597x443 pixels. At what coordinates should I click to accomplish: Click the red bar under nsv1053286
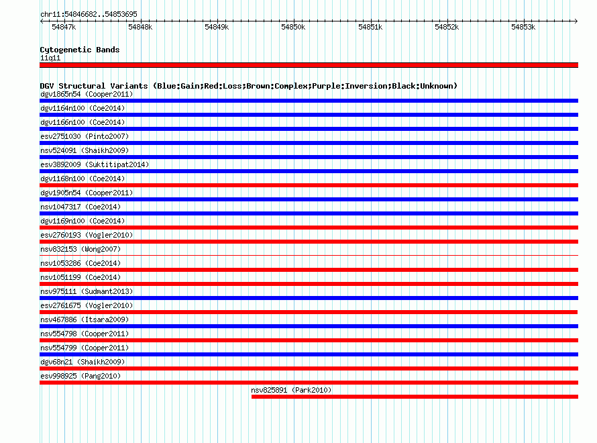point(309,270)
